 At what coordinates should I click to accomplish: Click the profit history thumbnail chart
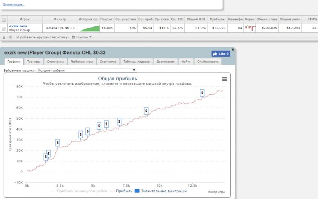(x=89, y=29)
